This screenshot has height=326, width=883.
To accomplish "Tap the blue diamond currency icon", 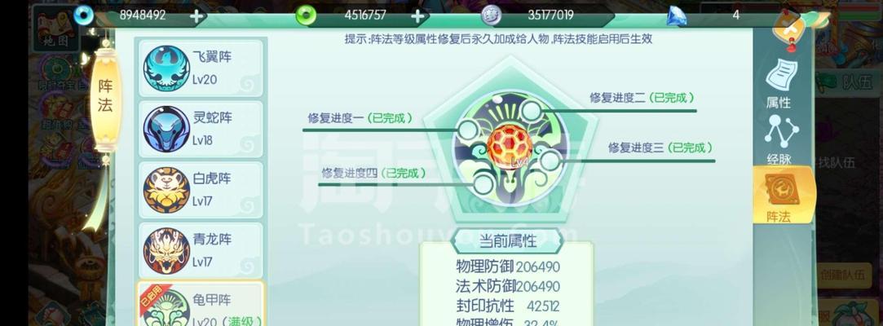I will pyautogui.click(x=677, y=15).
